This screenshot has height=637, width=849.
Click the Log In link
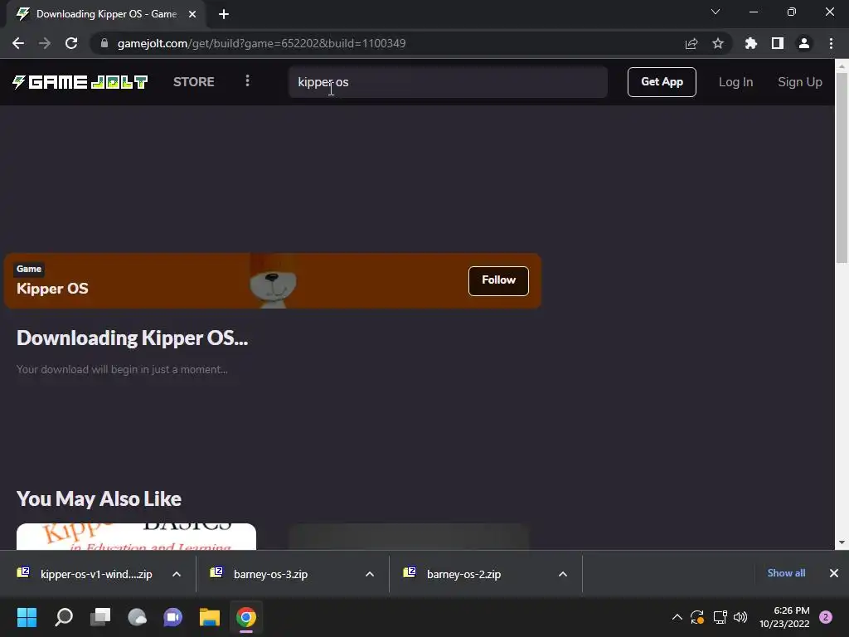(x=736, y=82)
